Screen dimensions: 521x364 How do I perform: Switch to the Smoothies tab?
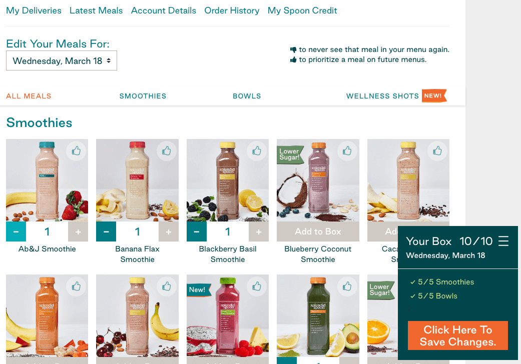143,96
